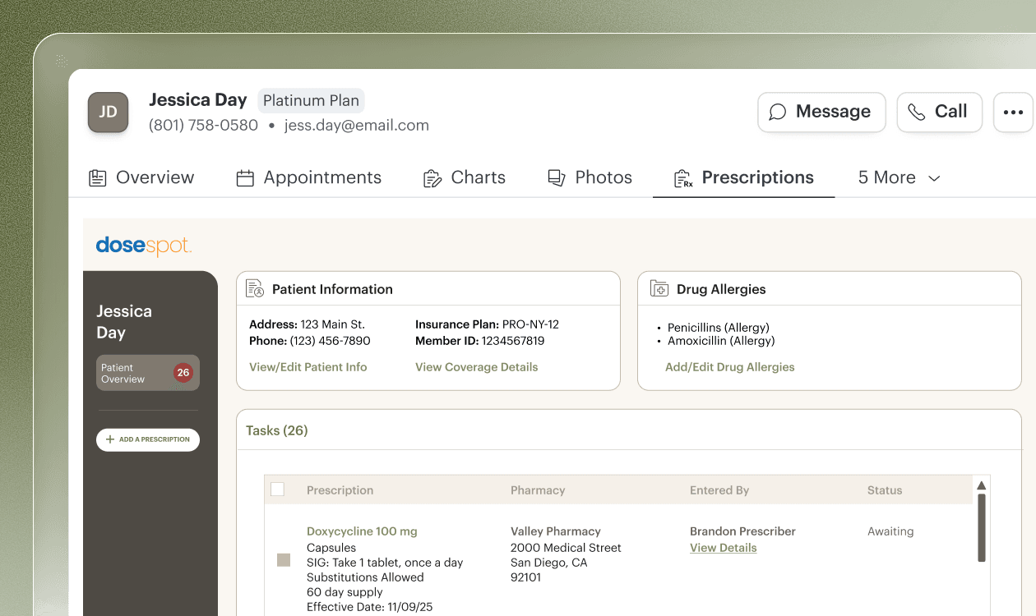Click the tasks list scrollbar thumb

tap(981, 528)
